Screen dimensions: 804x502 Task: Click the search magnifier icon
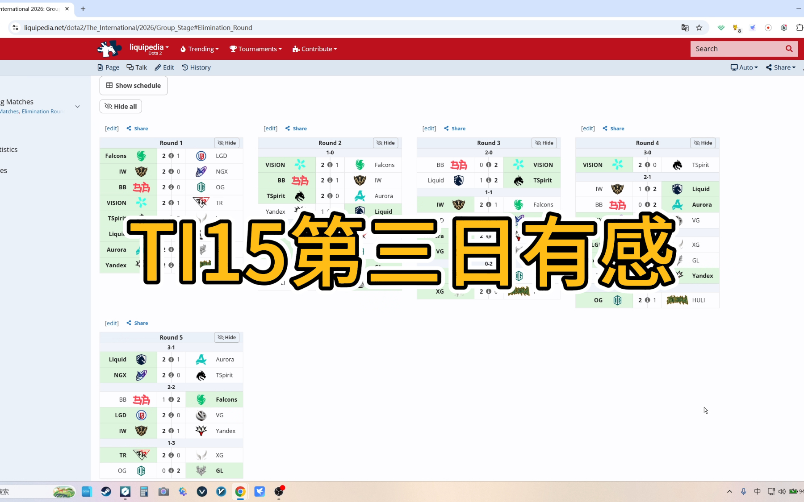(x=789, y=49)
